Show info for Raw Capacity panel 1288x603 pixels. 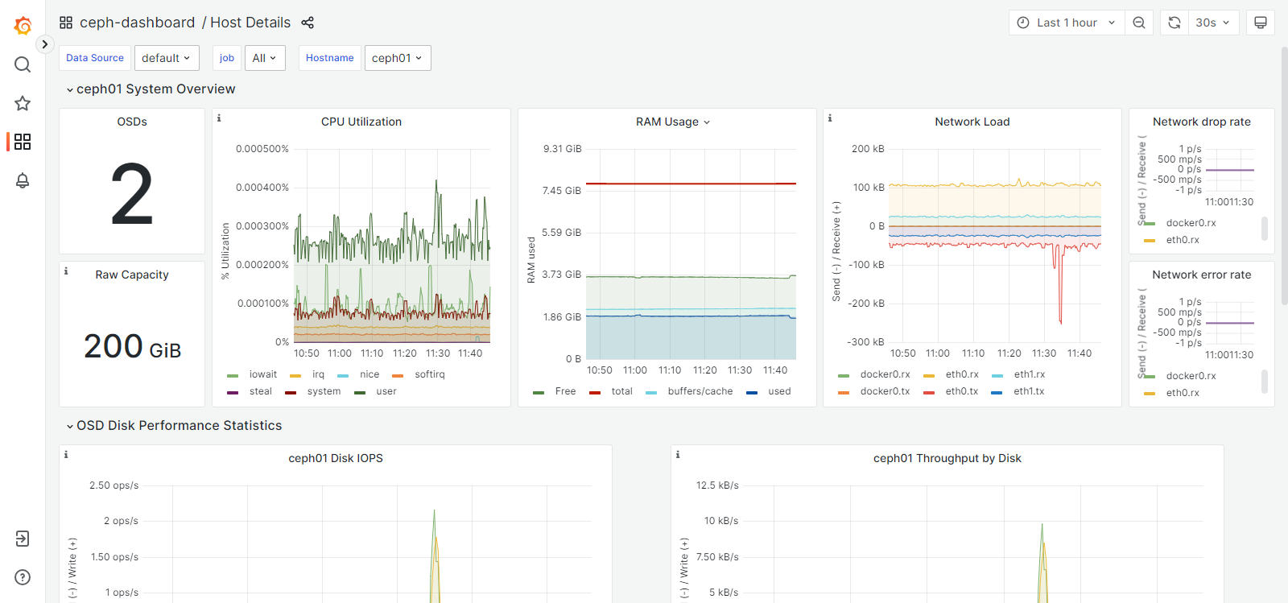click(66, 271)
